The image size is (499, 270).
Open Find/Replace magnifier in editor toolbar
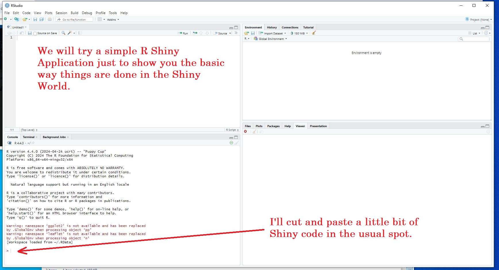[x=64, y=33]
